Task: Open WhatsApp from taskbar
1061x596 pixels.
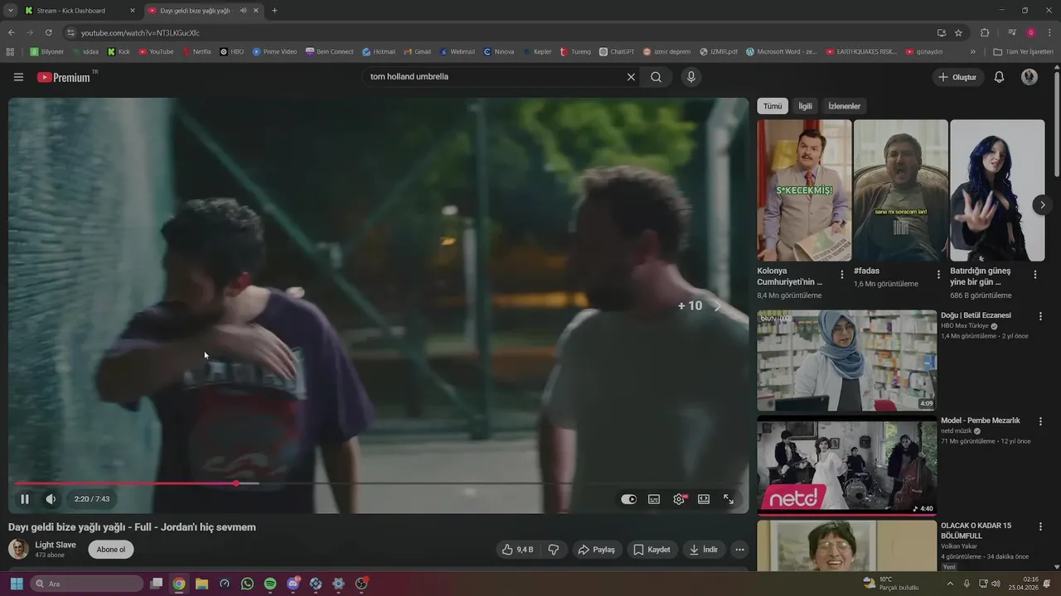Action: pyautogui.click(x=247, y=584)
